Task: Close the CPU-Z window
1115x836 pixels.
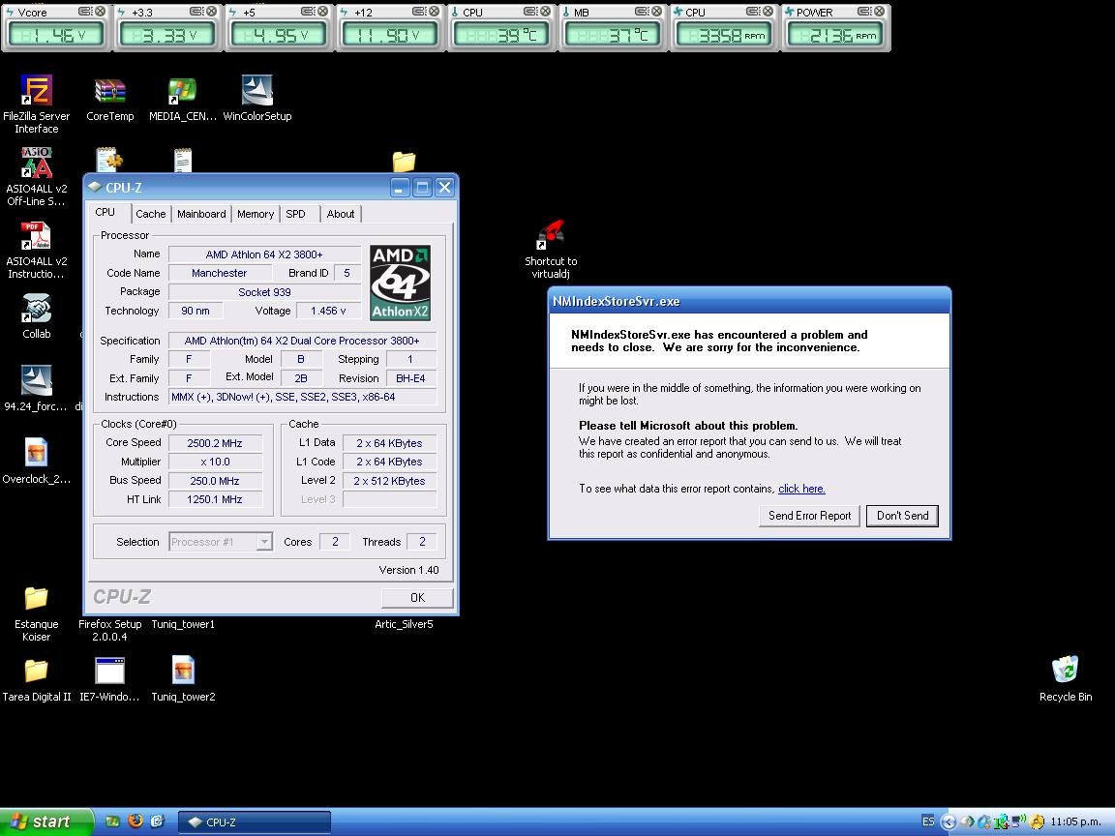Action: pos(444,188)
